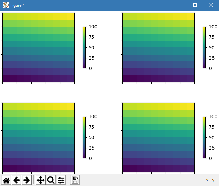Click '25' label on top-right colorbar
Viewport: 219px width, 186px height.
click(211, 58)
